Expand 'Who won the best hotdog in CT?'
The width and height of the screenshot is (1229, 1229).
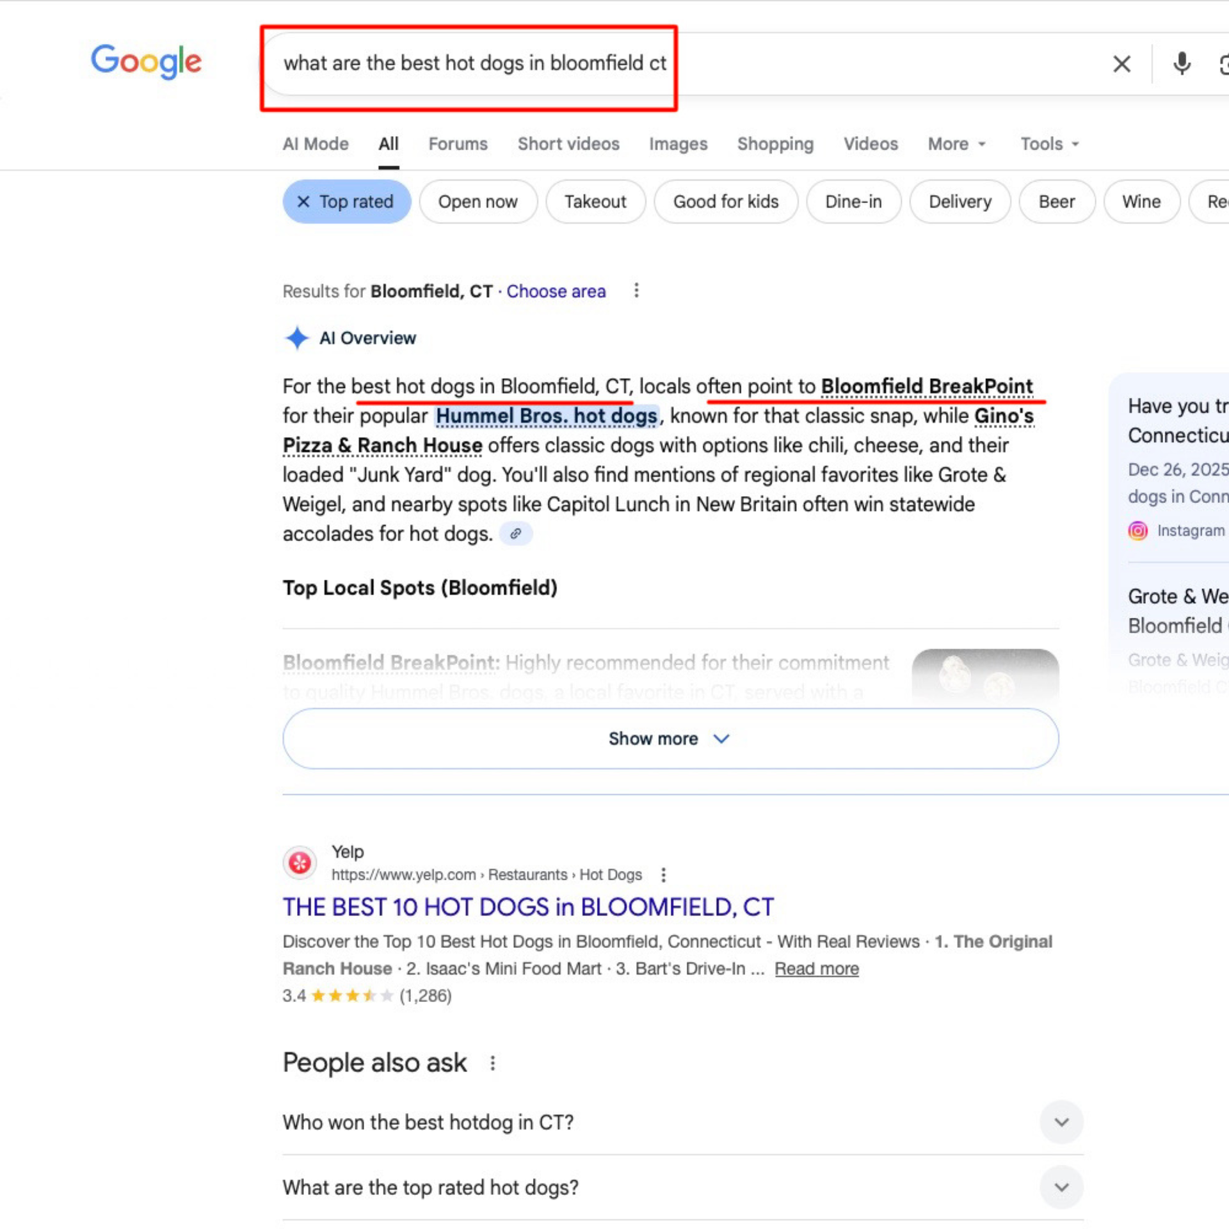click(1061, 1122)
